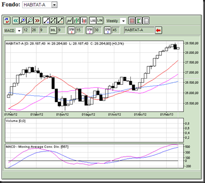This screenshot has height=183, width=205.
Task: Select the remove trend line tool
Action: click(x=60, y=21)
